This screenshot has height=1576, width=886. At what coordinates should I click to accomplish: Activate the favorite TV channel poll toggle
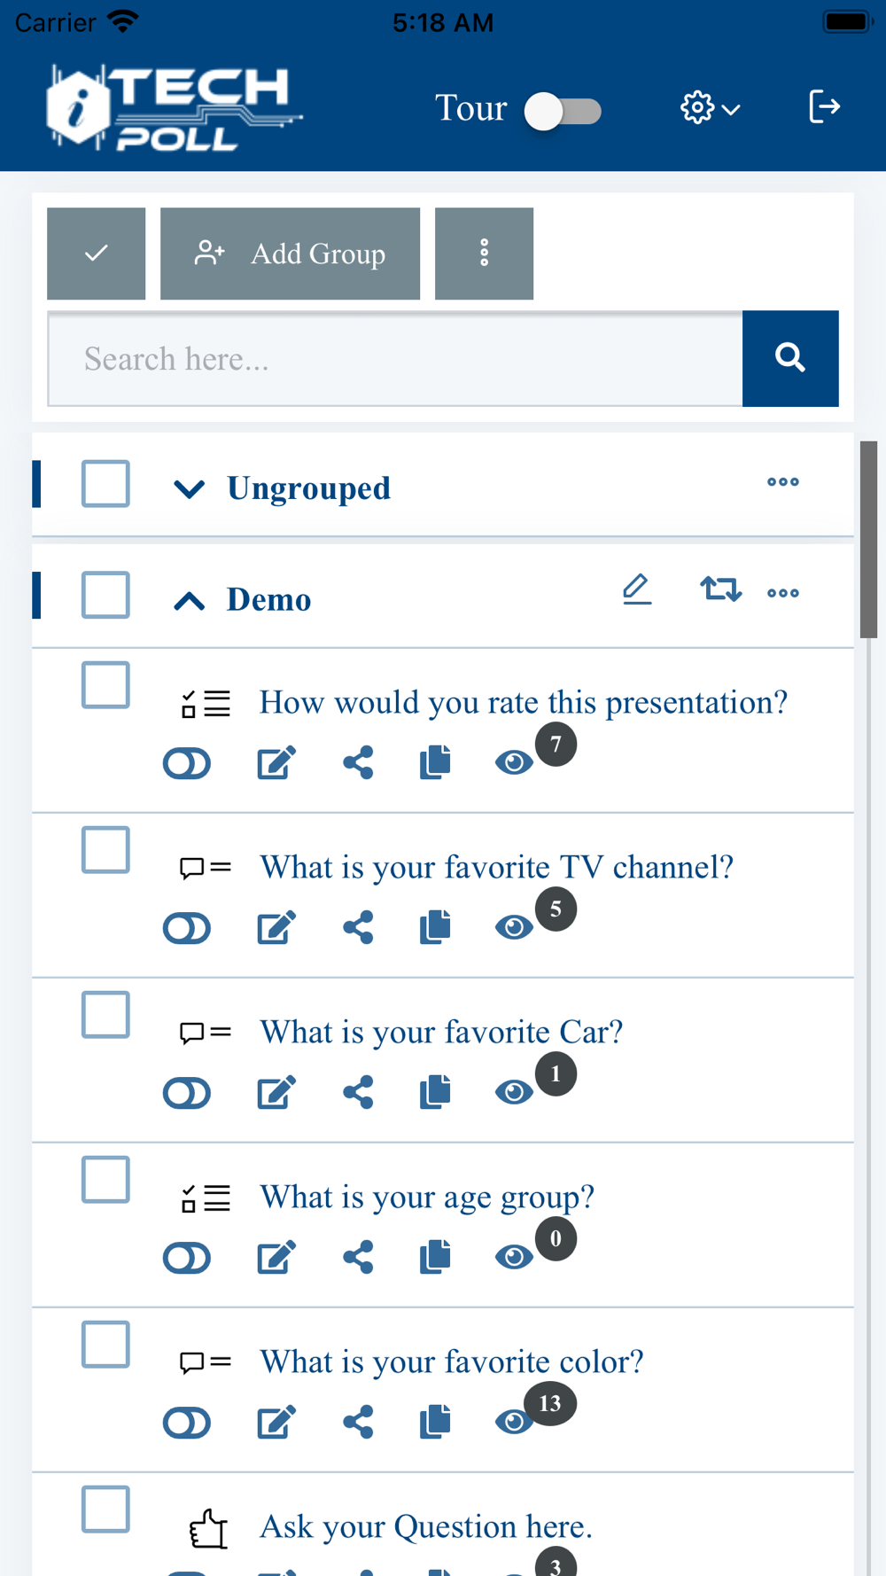click(187, 928)
